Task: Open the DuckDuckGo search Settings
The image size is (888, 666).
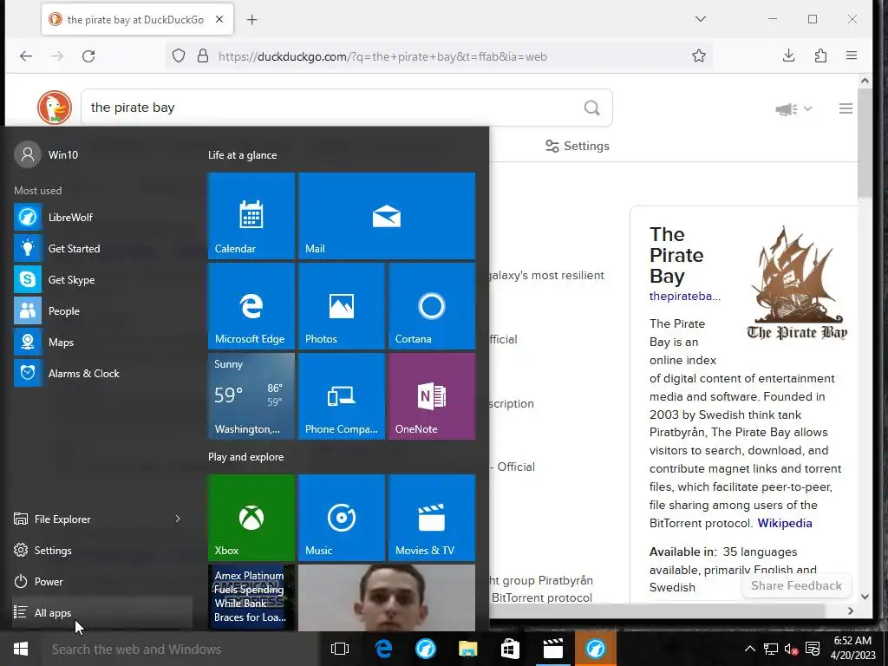Action: click(577, 146)
